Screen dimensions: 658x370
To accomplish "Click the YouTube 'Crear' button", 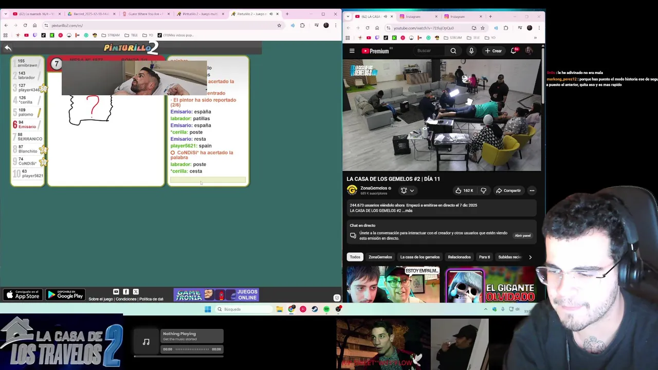I will (493, 51).
